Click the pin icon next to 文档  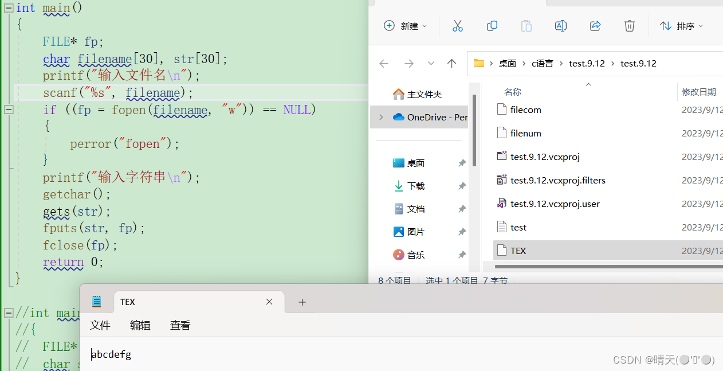(x=462, y=209)
